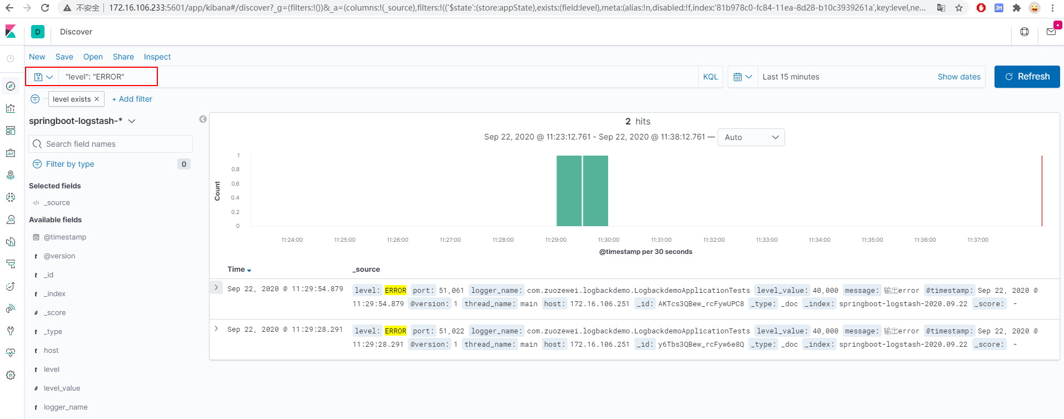This screenshot has height=419, width=1064.
Task: Open the Canvas icon in sidebar
Action: (11, 153)
